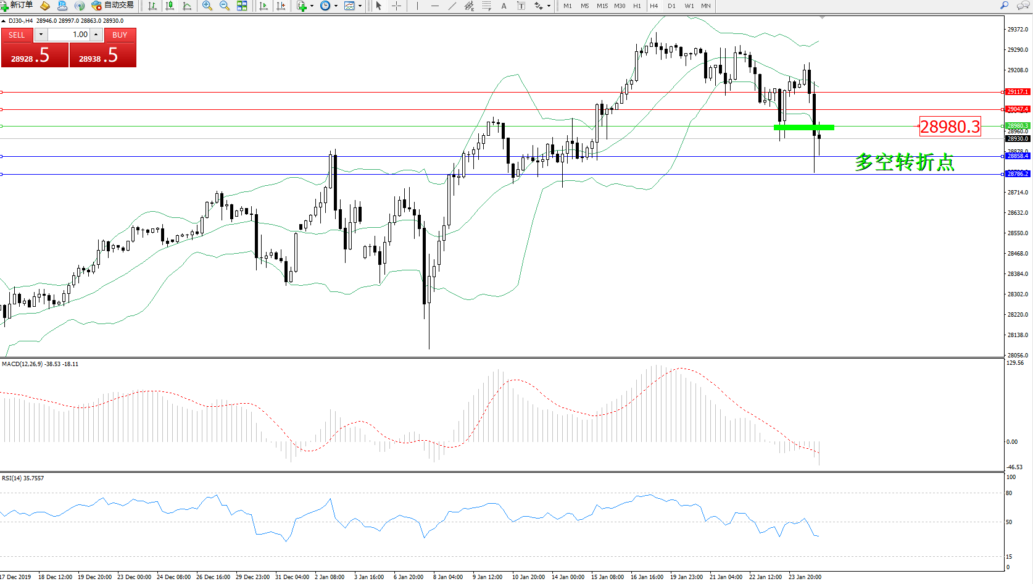1033x584 pixels.
Task: Open the templates dropdown arrow
Action: tap(360, 6)
